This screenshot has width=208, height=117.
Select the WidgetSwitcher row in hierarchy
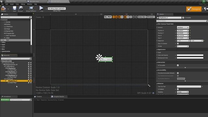pos(11,64)
